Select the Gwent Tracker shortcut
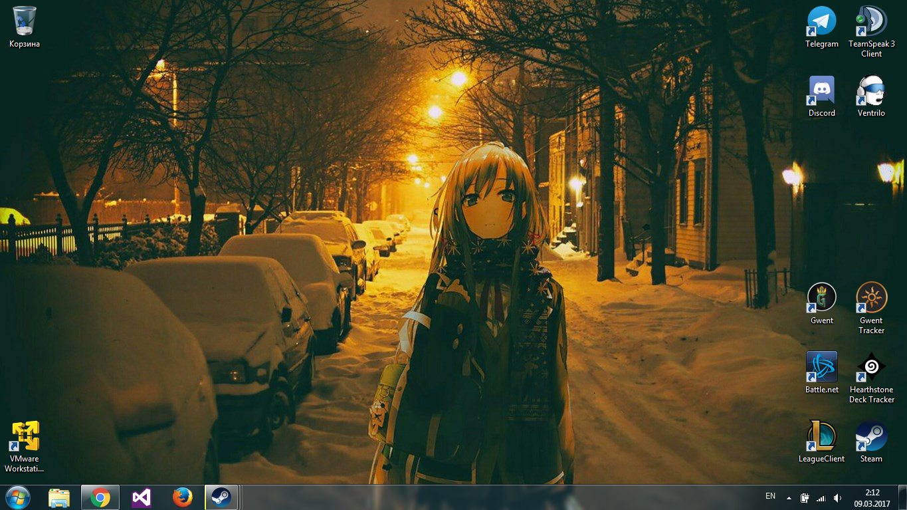 coord(871,309)
